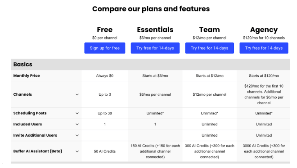Click the Always $0 price cell
Image resolution: width=297 pixels, height=168 pixels.
coord(105,76)
